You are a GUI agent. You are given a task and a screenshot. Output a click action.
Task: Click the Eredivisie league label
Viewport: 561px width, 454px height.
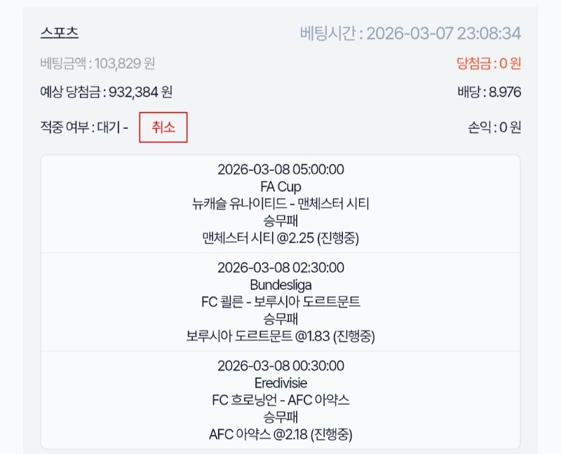click(x=280, y=383)
